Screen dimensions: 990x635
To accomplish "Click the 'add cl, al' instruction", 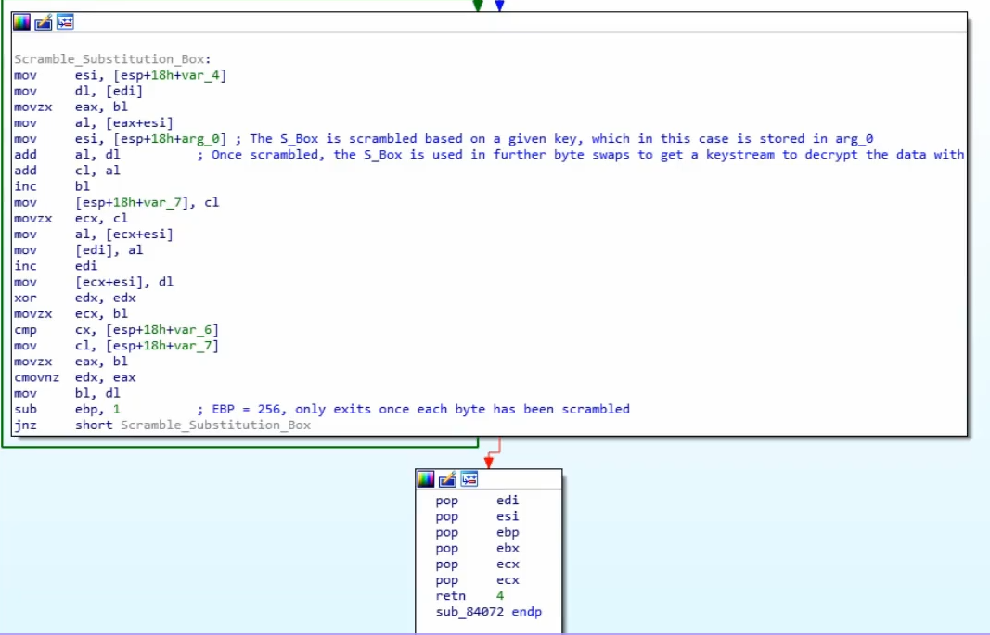I will pyautogui.click(x=67, y=171).
